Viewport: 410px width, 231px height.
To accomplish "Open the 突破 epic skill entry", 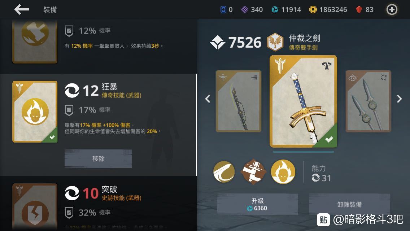I will coord(98,204).
